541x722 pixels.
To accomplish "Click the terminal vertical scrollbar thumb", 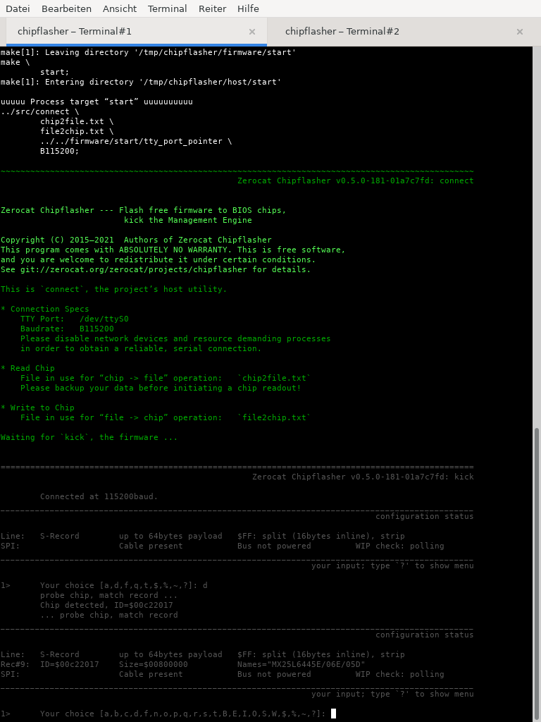I will click(537, 575).
